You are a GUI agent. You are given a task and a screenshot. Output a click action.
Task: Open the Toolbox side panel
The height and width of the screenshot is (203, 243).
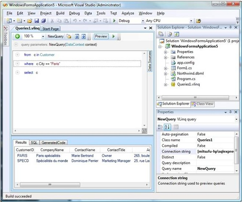5,36
